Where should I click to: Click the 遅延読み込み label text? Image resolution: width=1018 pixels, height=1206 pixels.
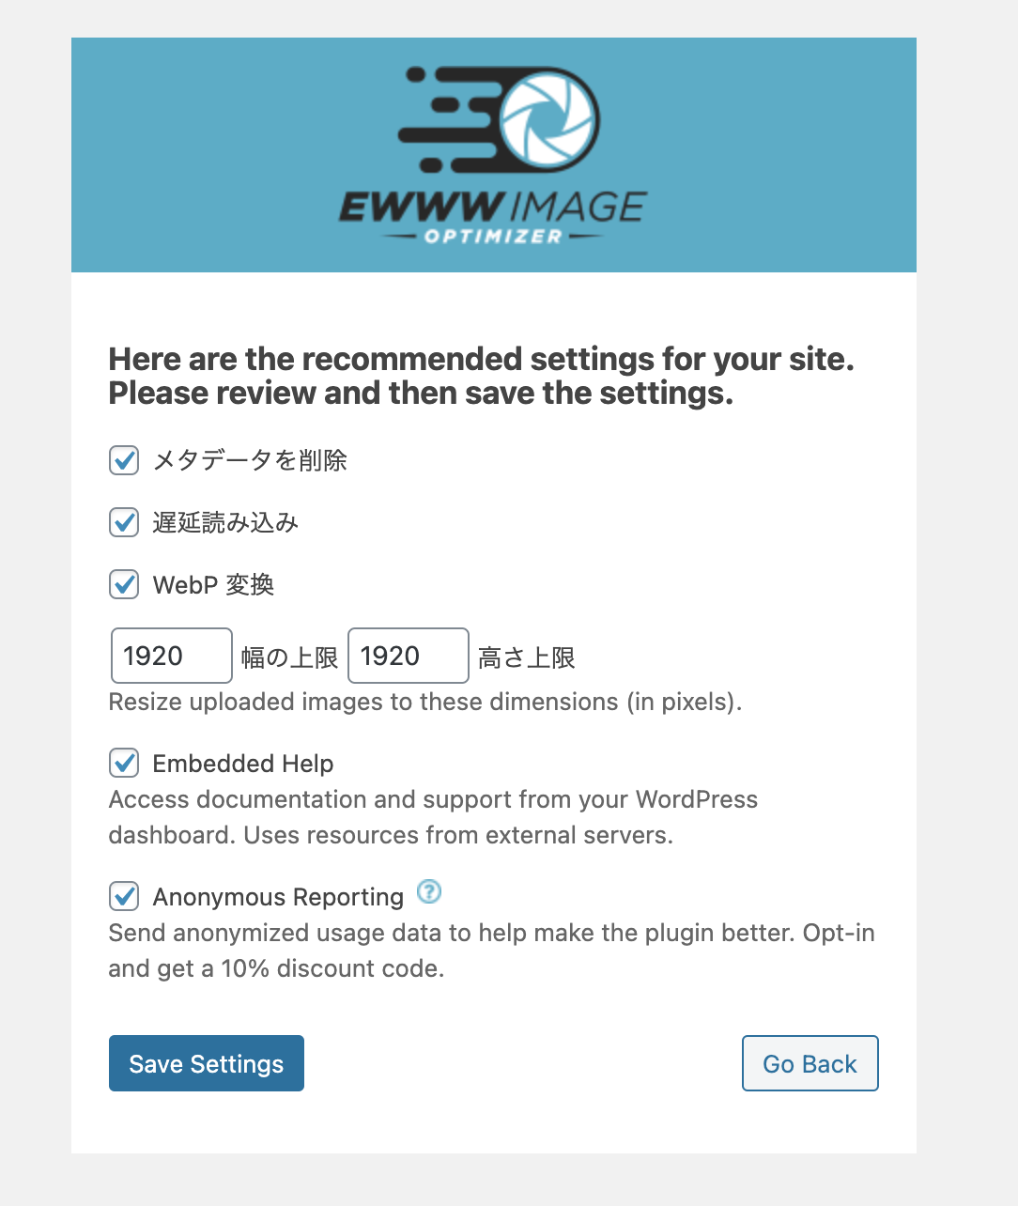(225, 522)
